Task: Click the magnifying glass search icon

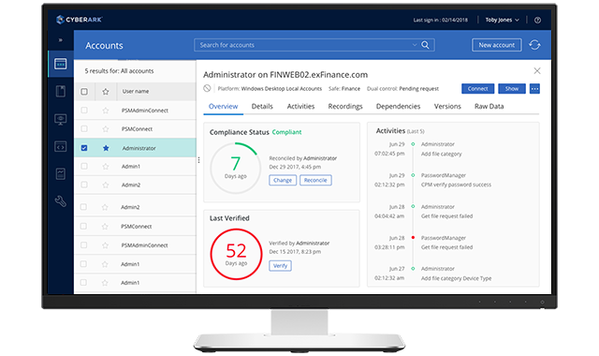Action: (x=425, y=45)
